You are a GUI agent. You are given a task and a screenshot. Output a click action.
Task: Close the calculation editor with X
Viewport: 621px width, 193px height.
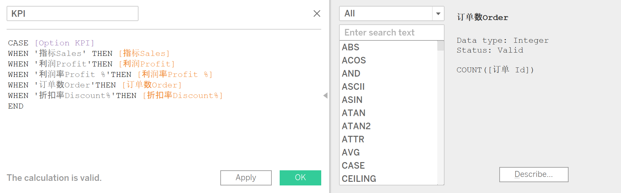(x=317, y=13)
